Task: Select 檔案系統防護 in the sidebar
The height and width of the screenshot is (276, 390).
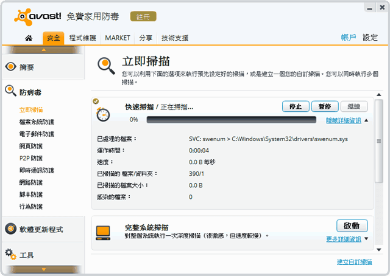Action: (x=37, y=122)
